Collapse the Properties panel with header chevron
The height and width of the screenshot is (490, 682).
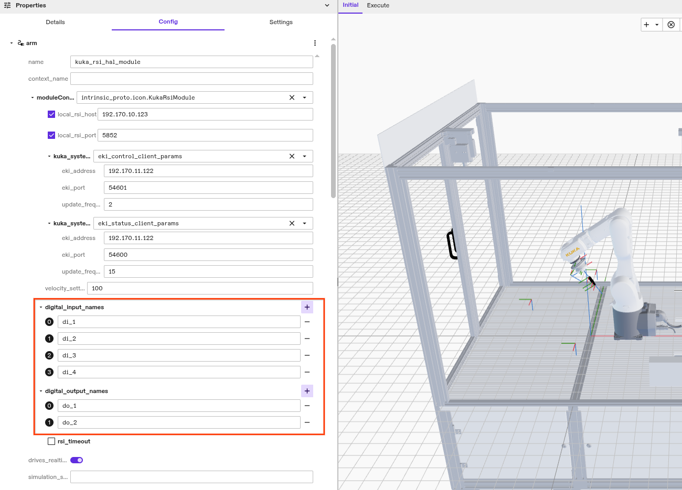click(326, 5)
